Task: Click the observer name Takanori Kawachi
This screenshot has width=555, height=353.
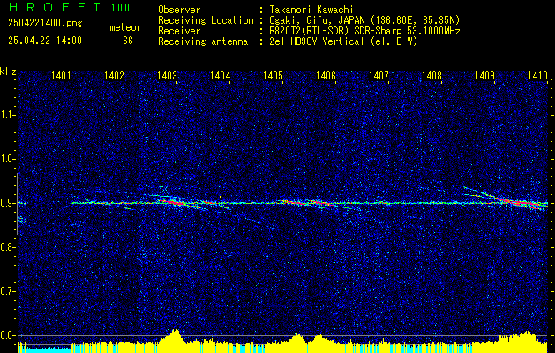Action: (x=311, y=10)
